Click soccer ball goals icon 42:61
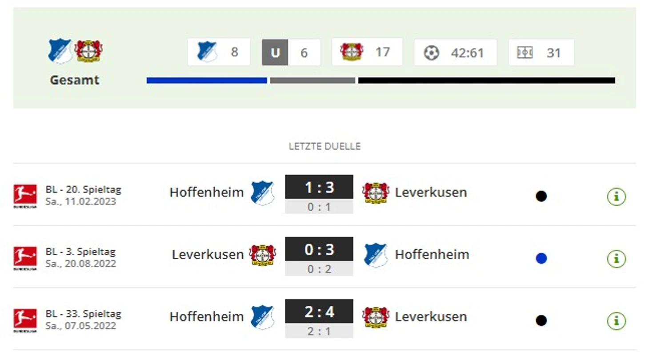 [x=431, y=53]
